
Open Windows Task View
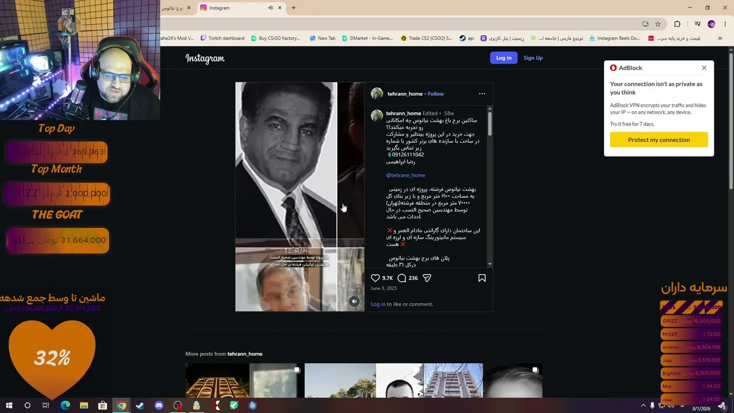(x=46, y=406)
